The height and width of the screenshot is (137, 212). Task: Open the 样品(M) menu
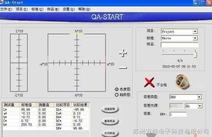tap(53, 9)
